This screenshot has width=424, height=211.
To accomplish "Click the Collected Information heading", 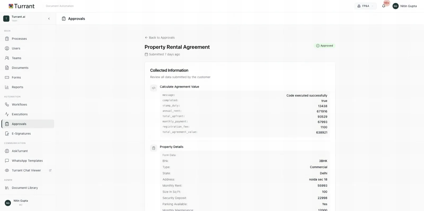I will click(169, 70).
